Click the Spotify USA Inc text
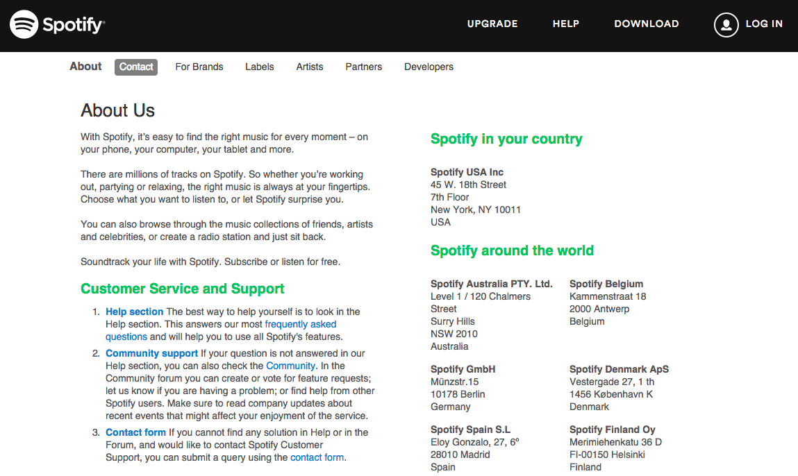This screenshot has height=476, width=798. coord(467,172)
